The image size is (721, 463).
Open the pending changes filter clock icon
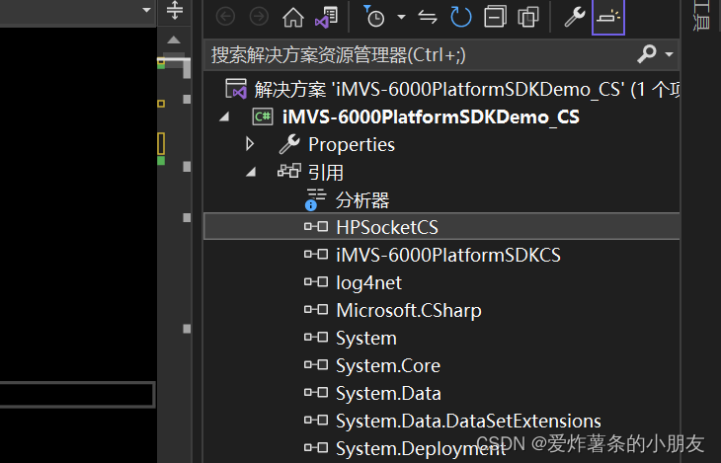pos(374,17)
